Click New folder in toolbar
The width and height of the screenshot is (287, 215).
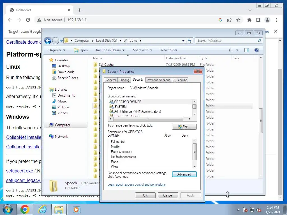pyautogui.click(x=169, y=50)
